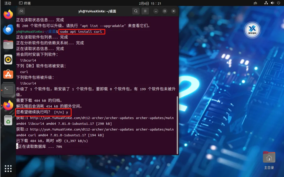Open the volume indicator in system tray

click(272, 3)
